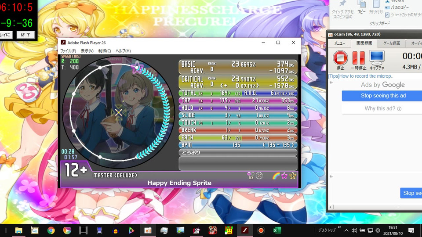Click ショートカットの貼り付け in Explorer ribbon
The width and height of the screenshot is (422, 237).
coord(404,15)
